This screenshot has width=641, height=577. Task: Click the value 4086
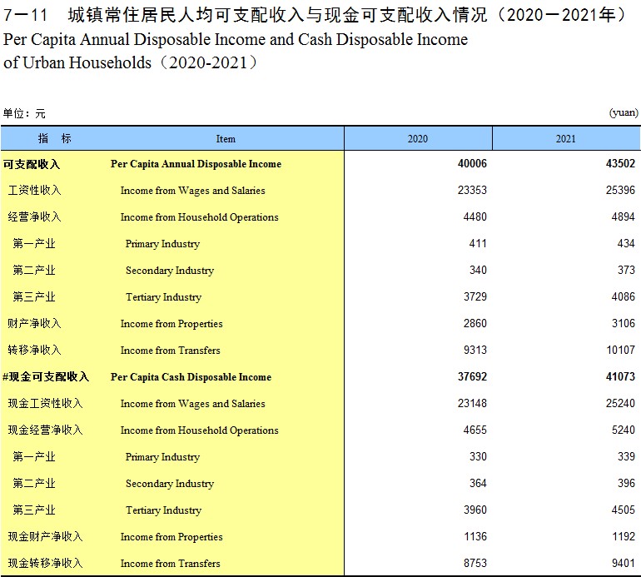click(624, 296)
